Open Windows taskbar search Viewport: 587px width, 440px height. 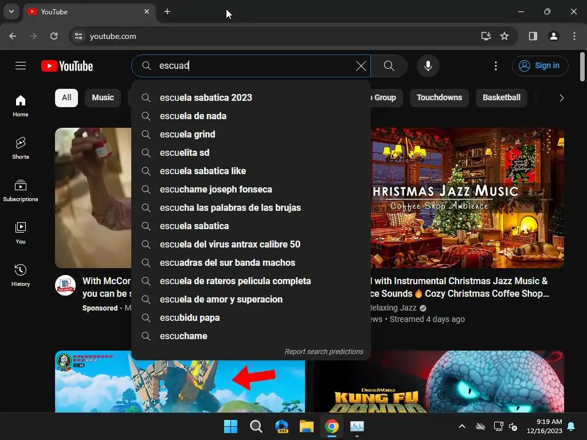point(256,426)
